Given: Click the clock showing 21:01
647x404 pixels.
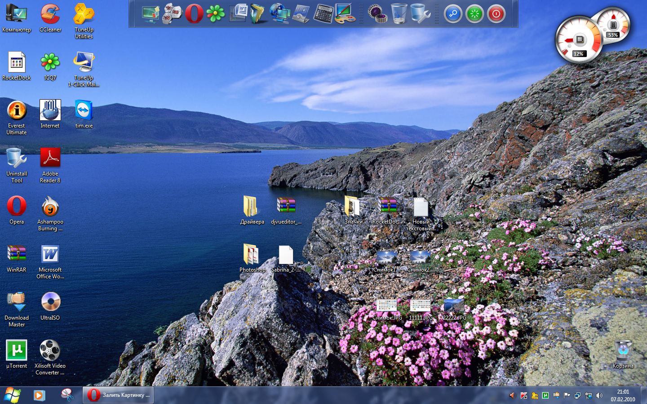Looking at the screenshot, I should coord(623,395).
